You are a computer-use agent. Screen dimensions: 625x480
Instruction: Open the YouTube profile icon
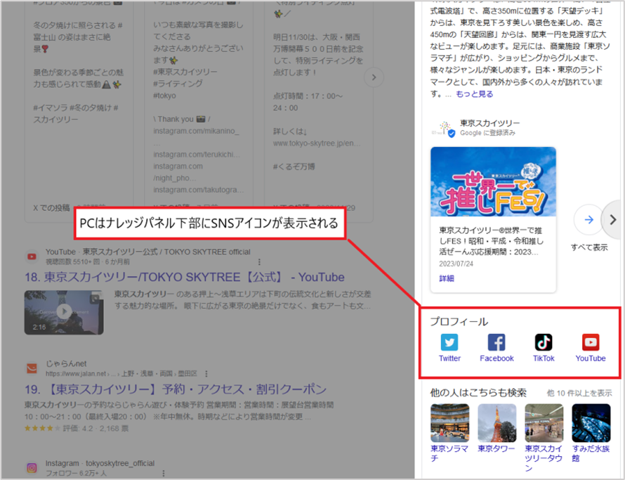[x=591, y=342]
